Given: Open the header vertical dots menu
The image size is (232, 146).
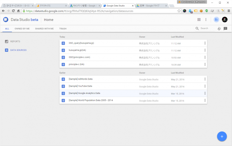Looking at the screenshot, I should click(206, 20).
